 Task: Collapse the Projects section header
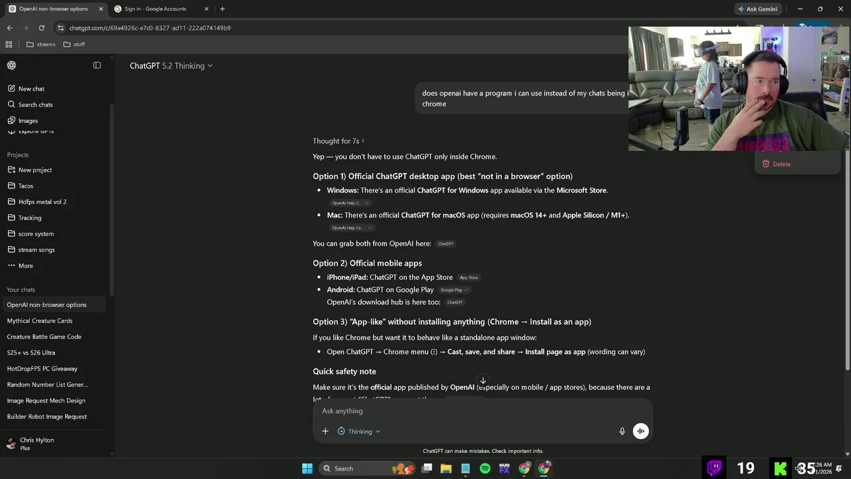point(18,155)
